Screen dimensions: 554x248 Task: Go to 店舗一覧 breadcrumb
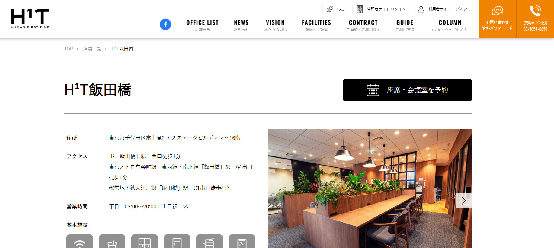[x=92, y=49]
